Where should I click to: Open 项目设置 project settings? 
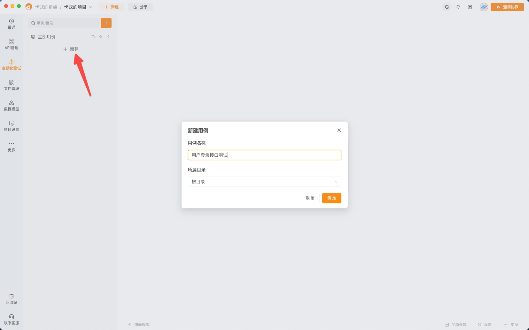12,126
